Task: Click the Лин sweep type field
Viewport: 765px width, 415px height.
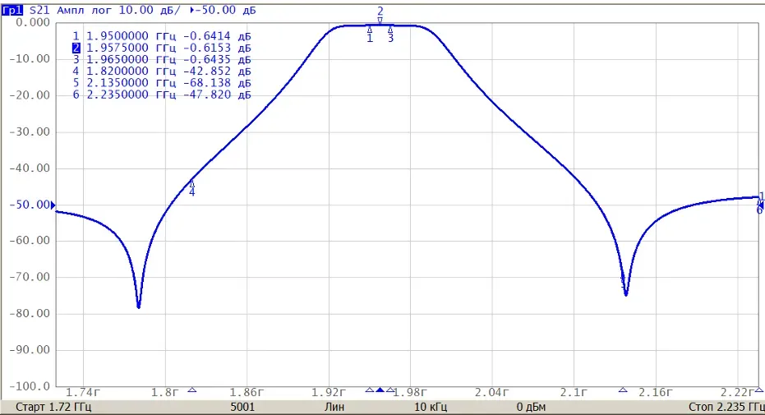Action: (334, 407)
